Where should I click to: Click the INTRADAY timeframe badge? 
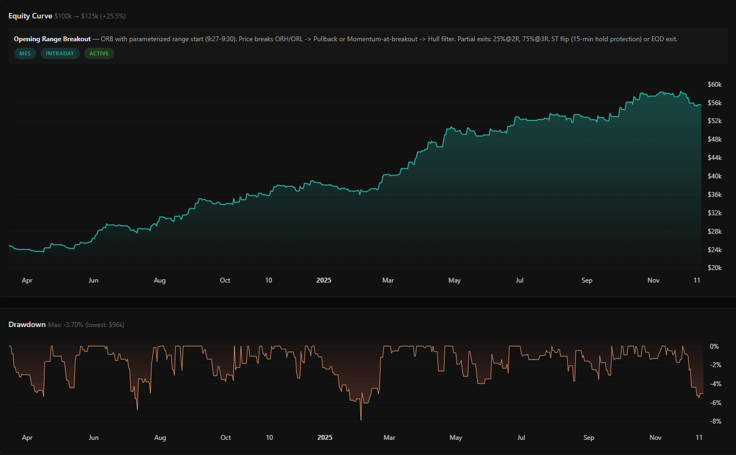[60, 53]
